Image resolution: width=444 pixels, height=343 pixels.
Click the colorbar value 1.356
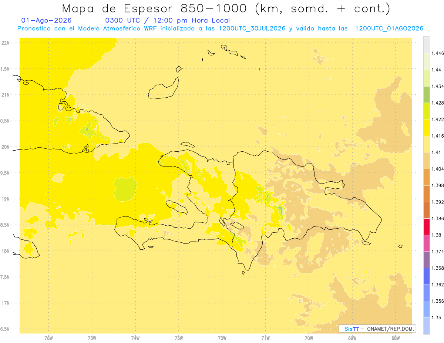tap(438, 301)
